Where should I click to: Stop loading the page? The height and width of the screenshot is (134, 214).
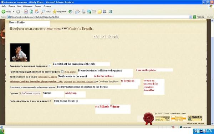(26, 12)
